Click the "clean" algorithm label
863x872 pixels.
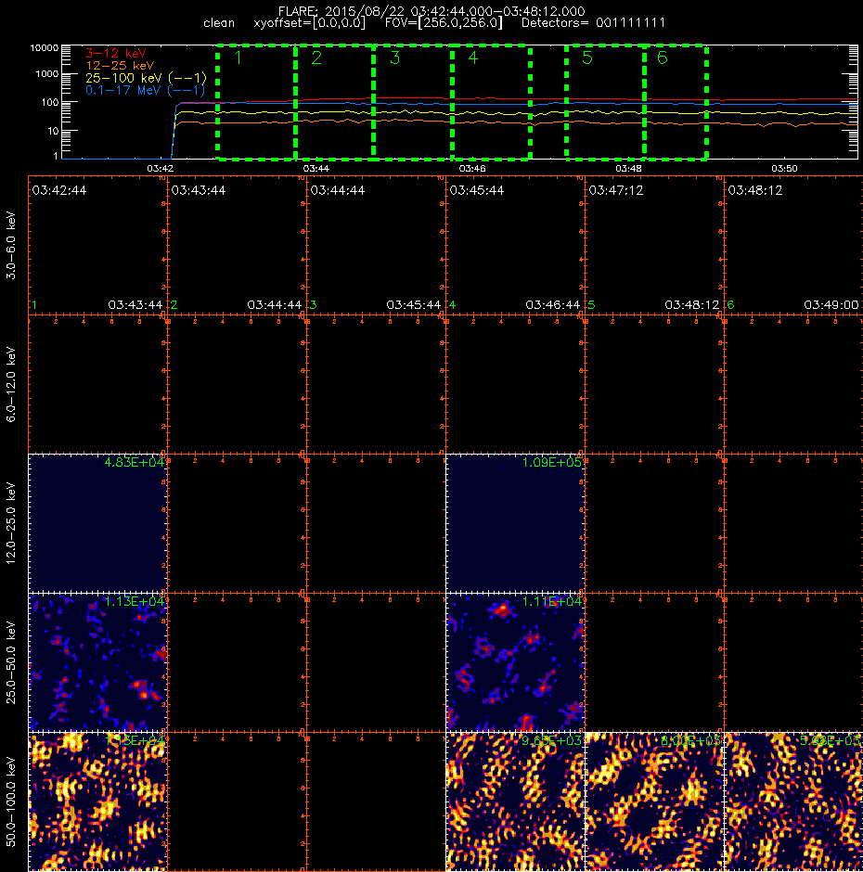tap(219, 23)
